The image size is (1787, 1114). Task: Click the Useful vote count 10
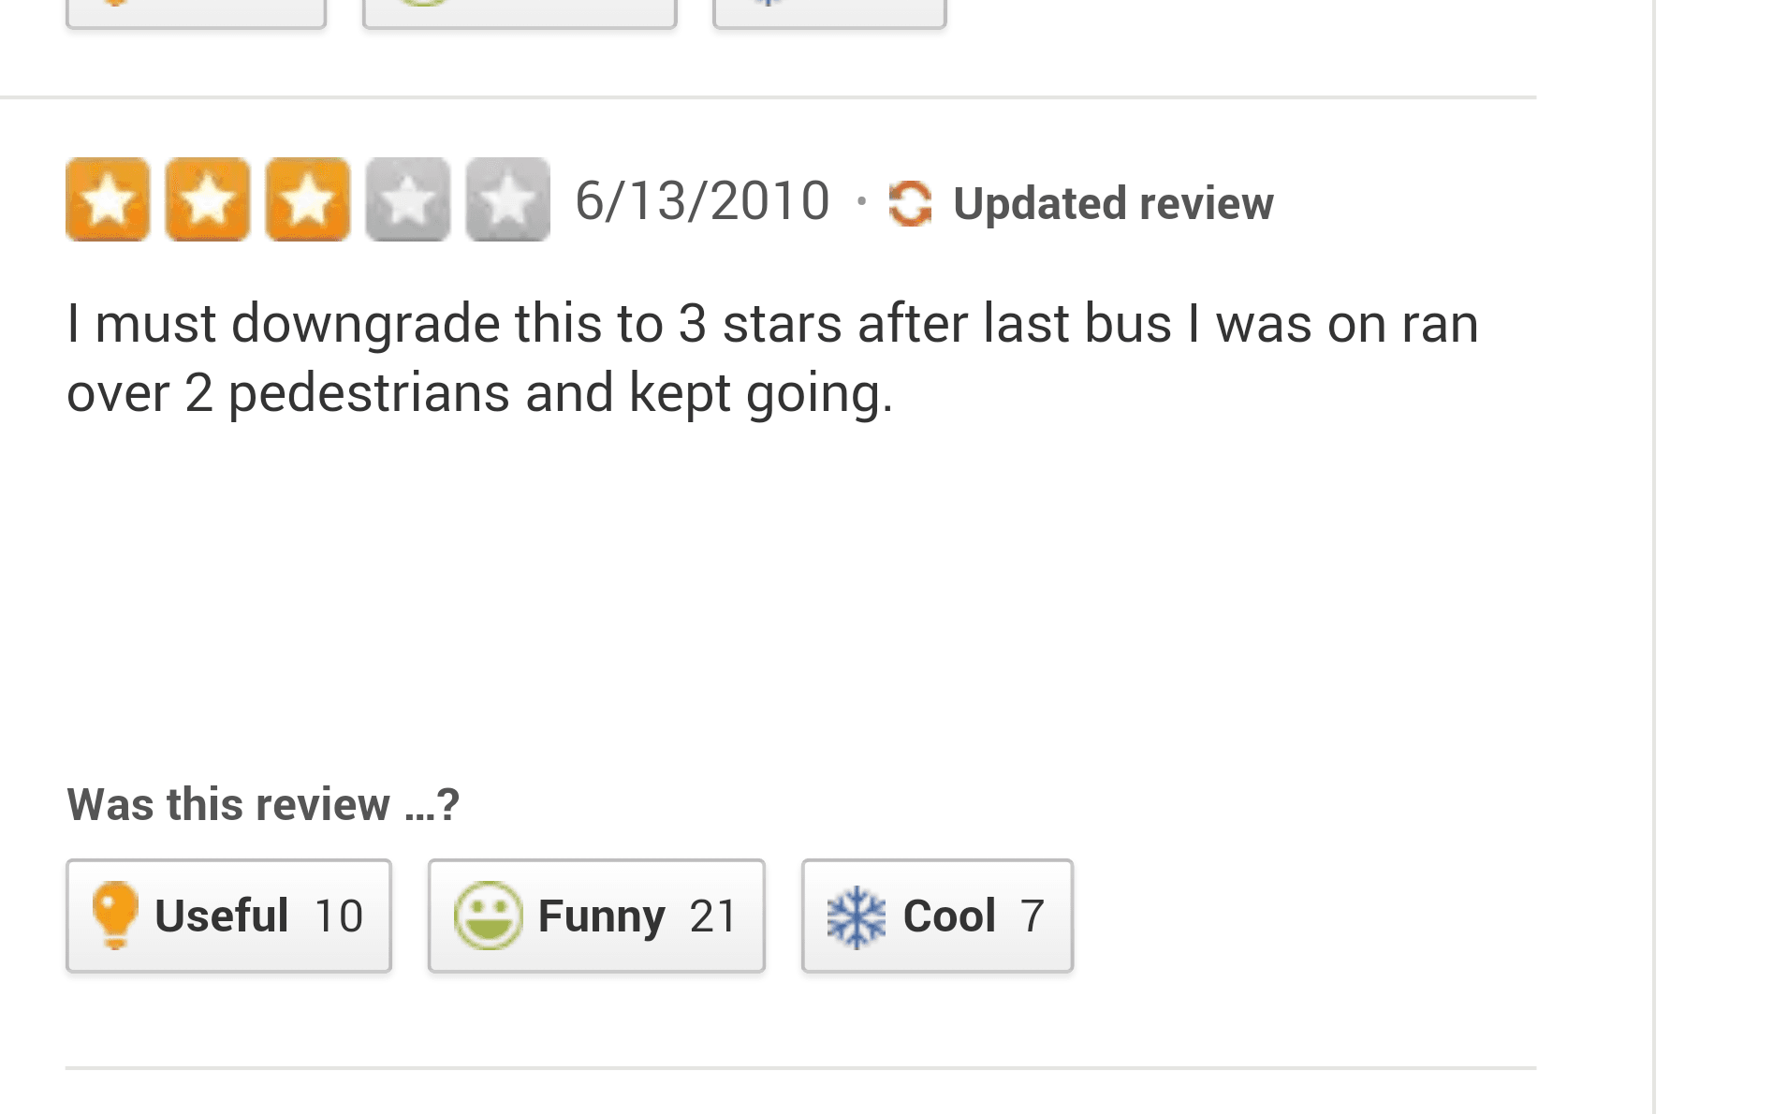pos(339,916)
